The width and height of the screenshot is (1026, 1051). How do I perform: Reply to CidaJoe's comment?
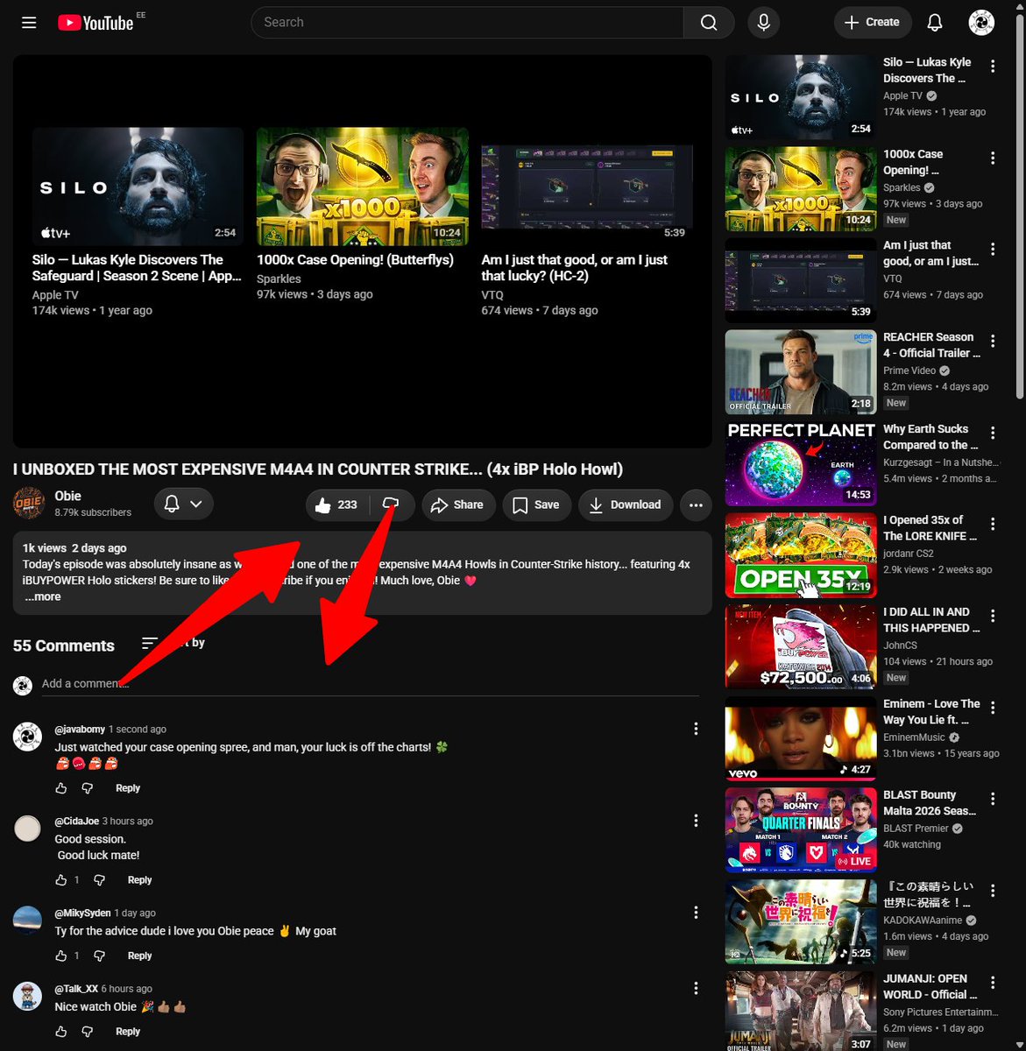point(140,880)
